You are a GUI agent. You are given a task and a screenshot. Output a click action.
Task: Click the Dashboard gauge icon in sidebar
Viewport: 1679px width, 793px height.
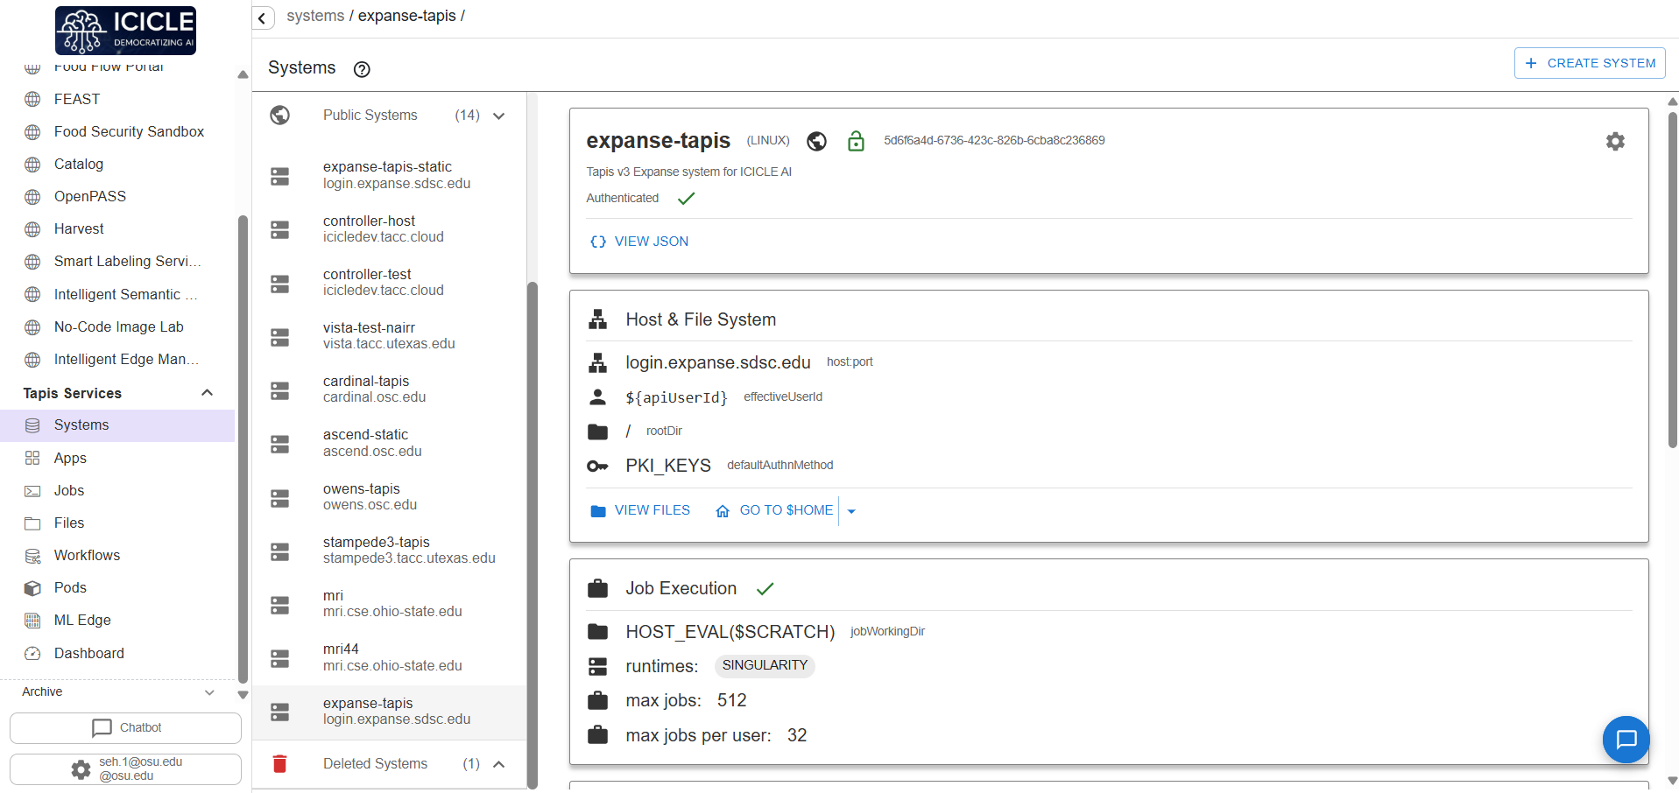coord(32,653)
